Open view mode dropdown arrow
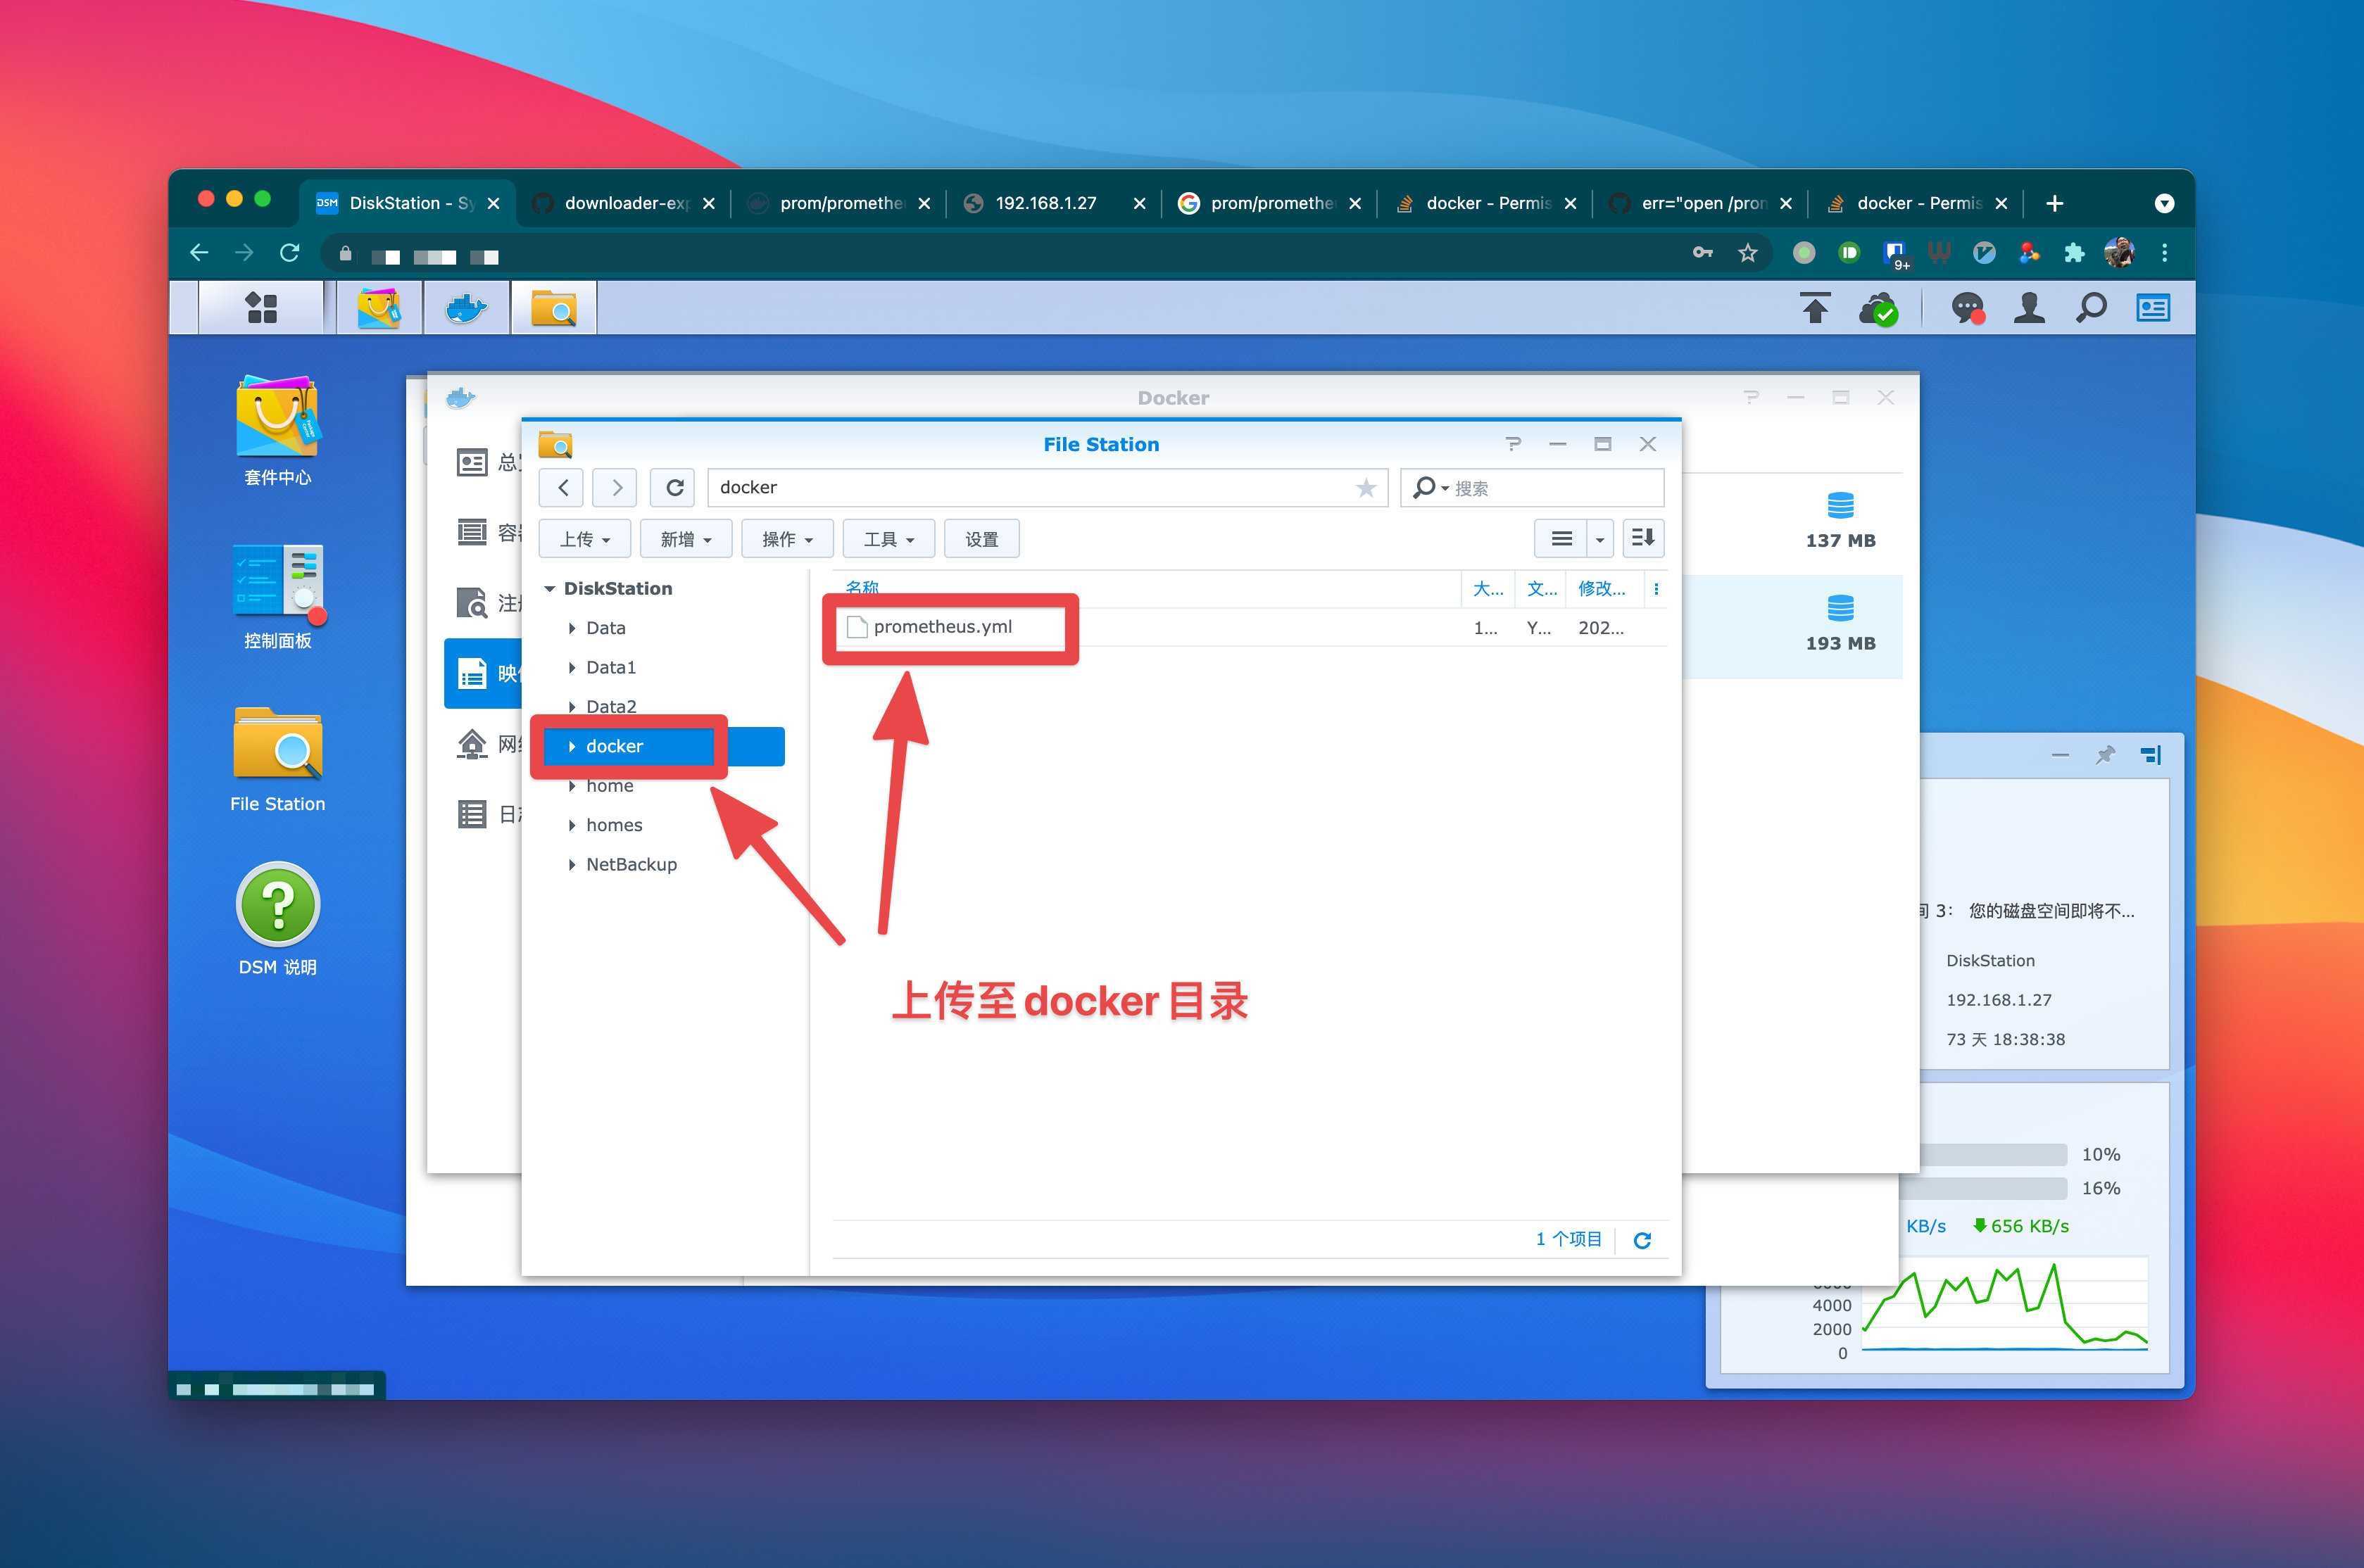The image size is (2364, 1568). tap(1600, 539)
